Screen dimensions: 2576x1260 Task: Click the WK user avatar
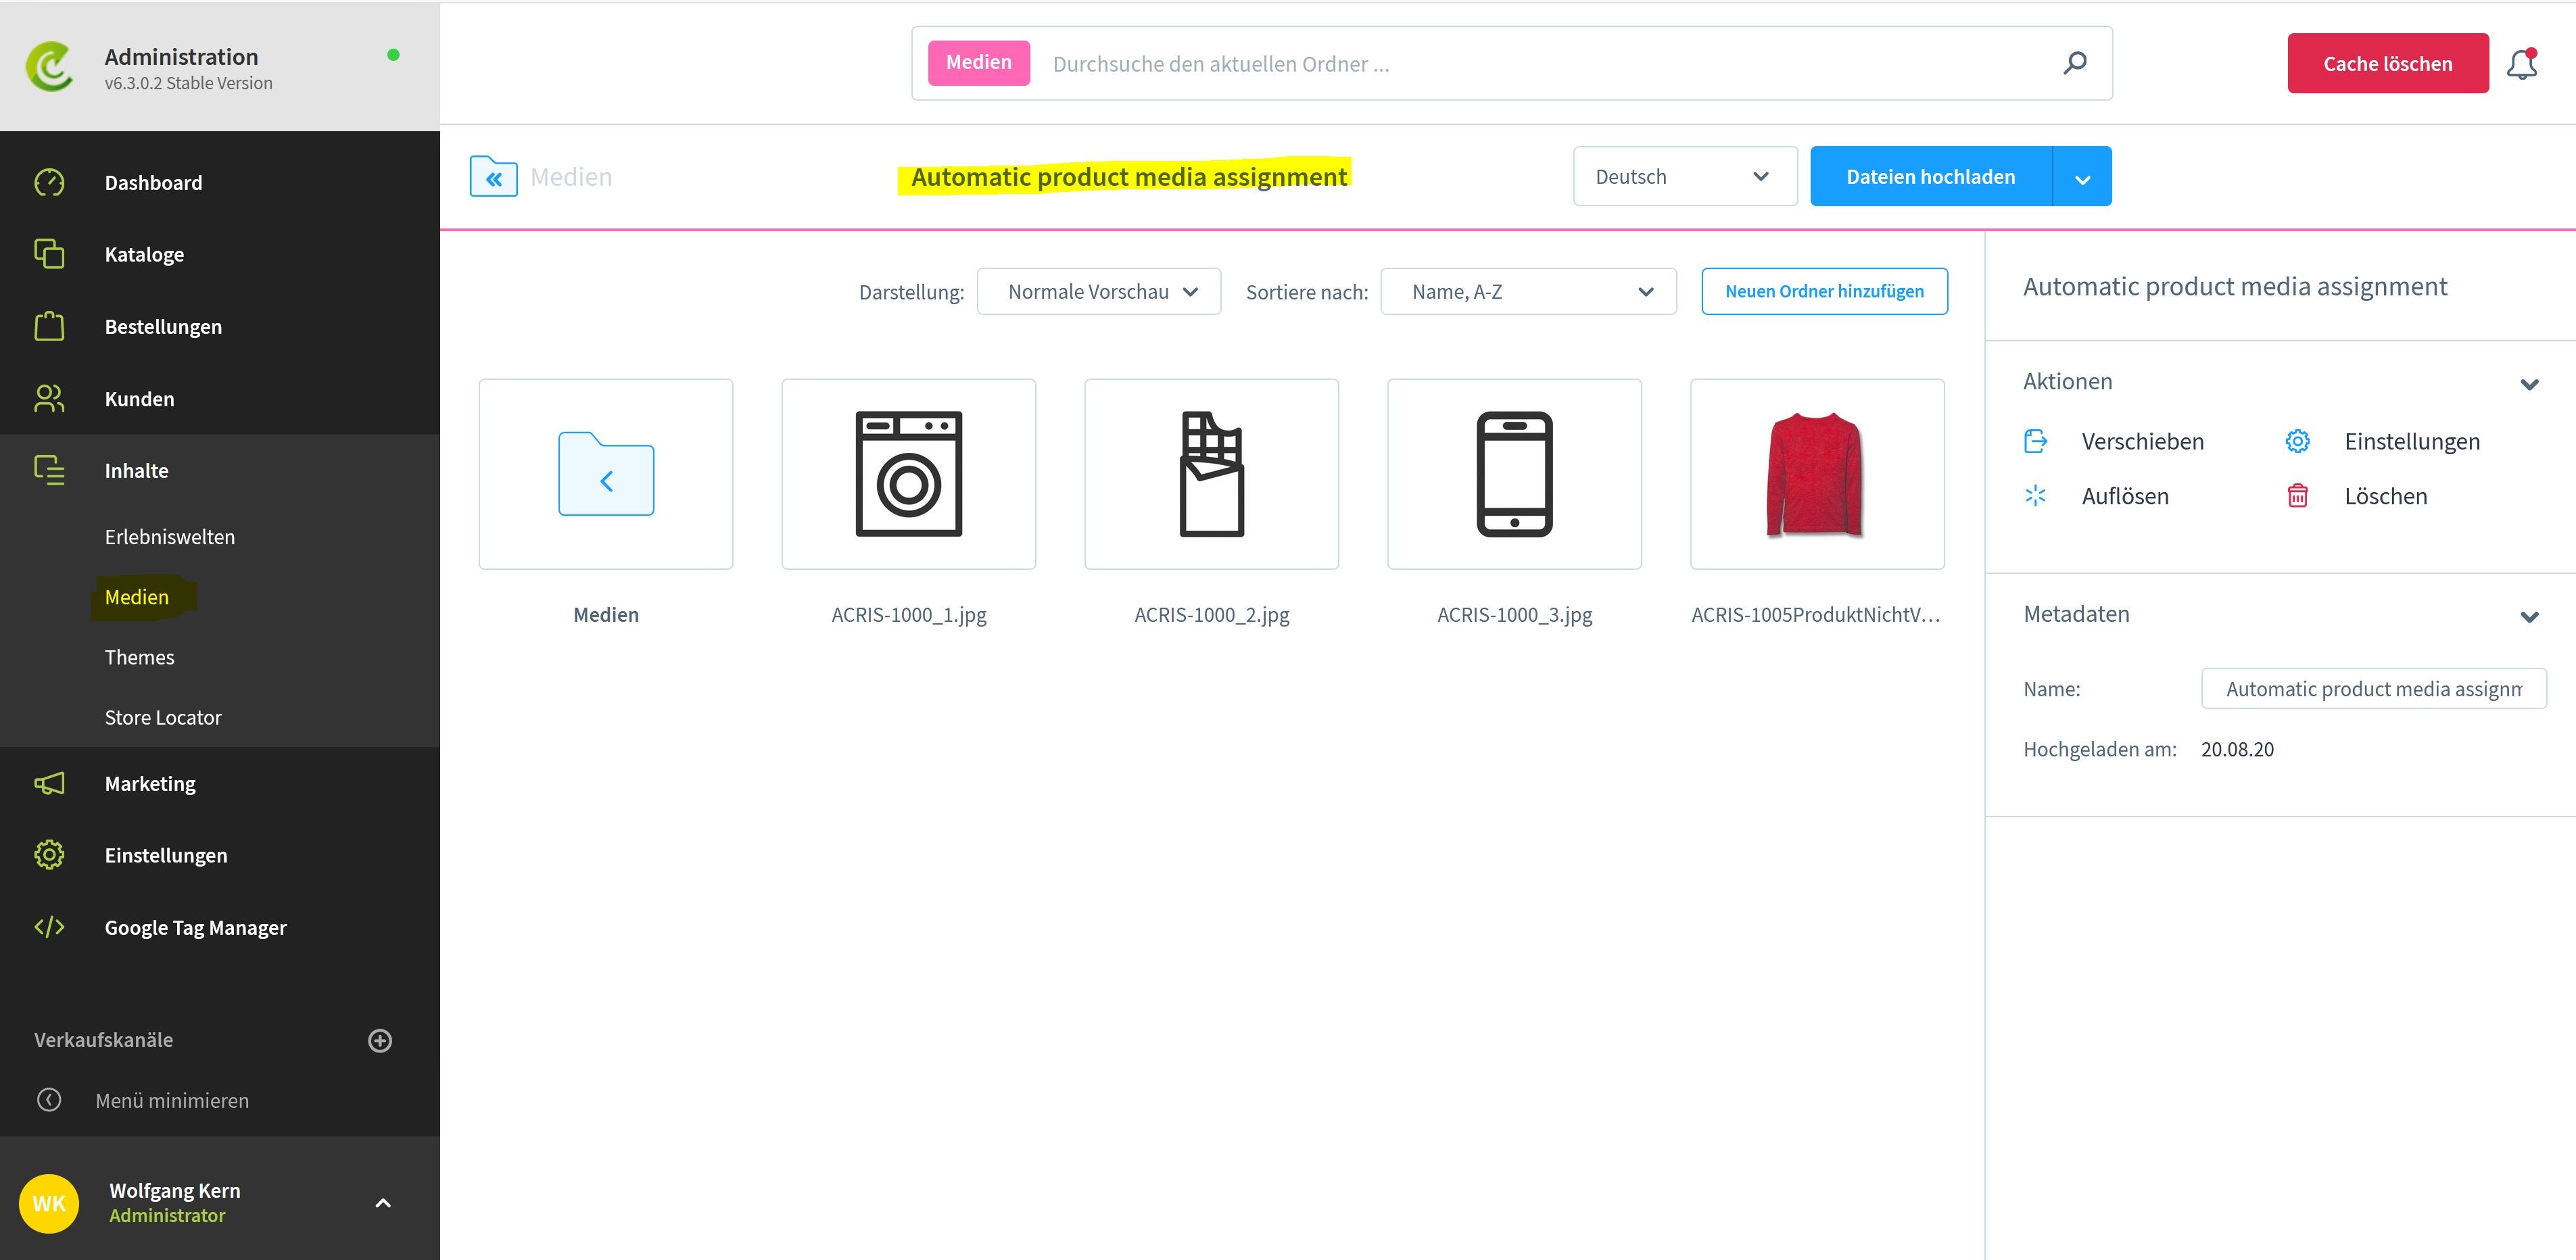49,1203
